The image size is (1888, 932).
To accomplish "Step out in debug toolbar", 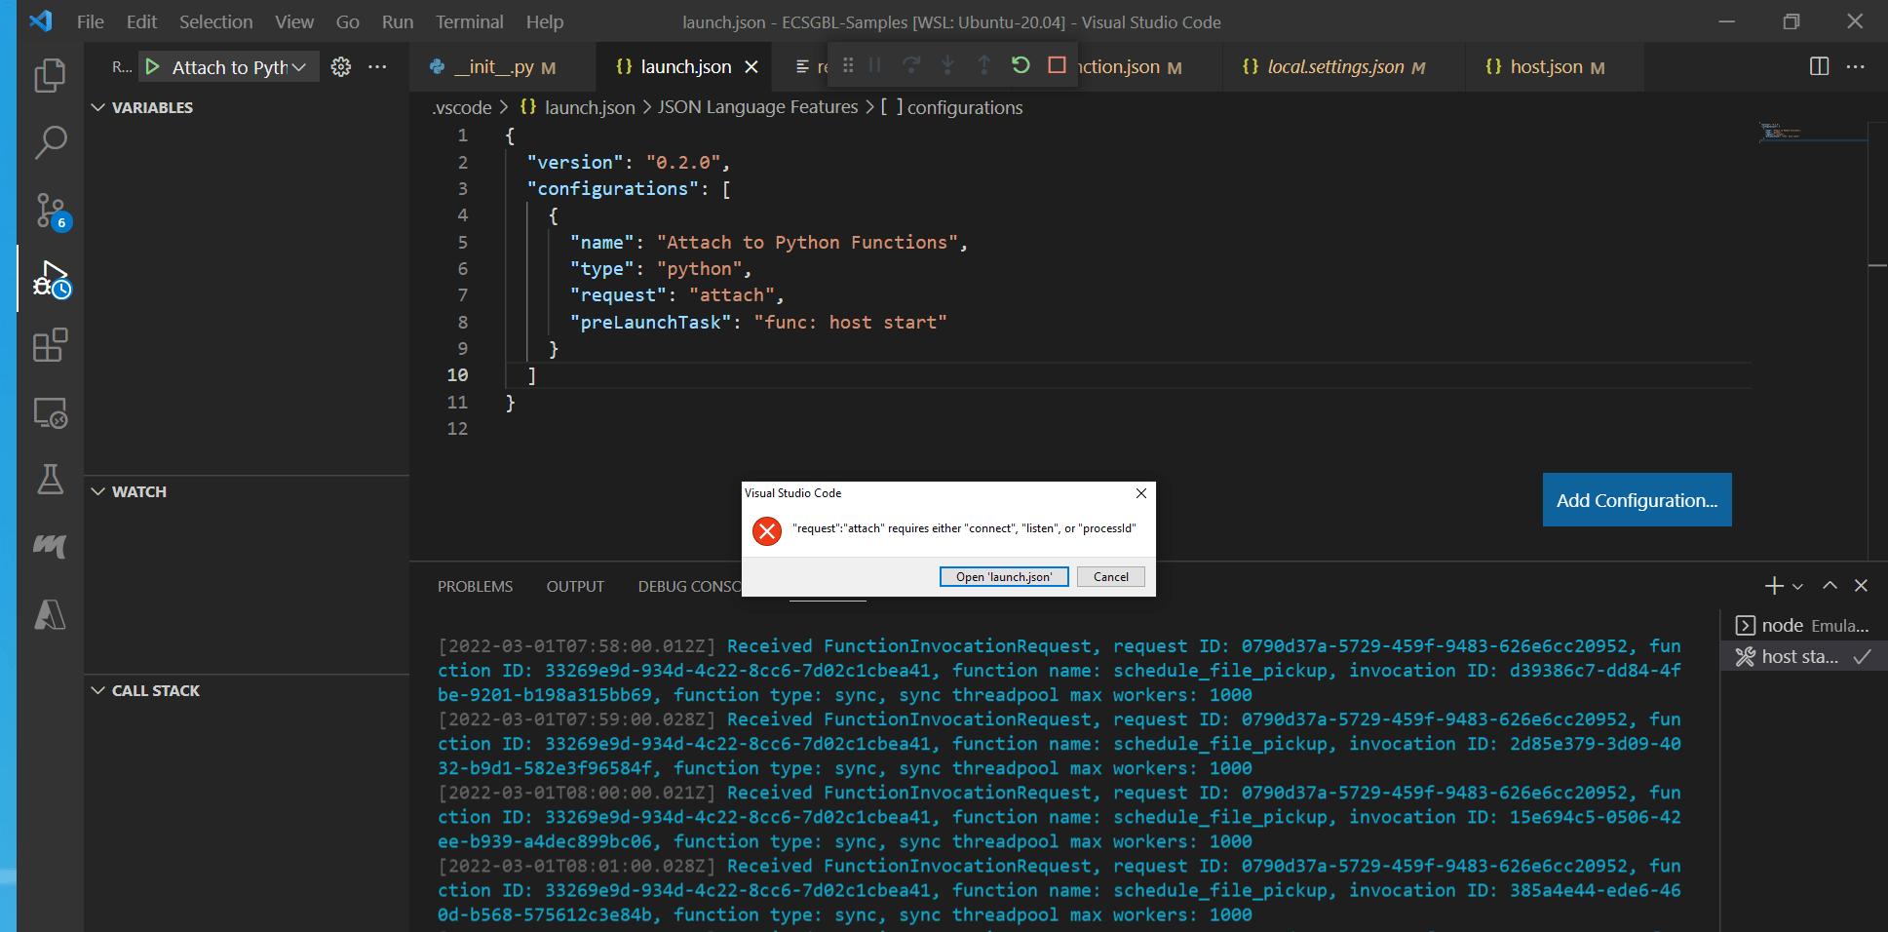I will 983,65.
